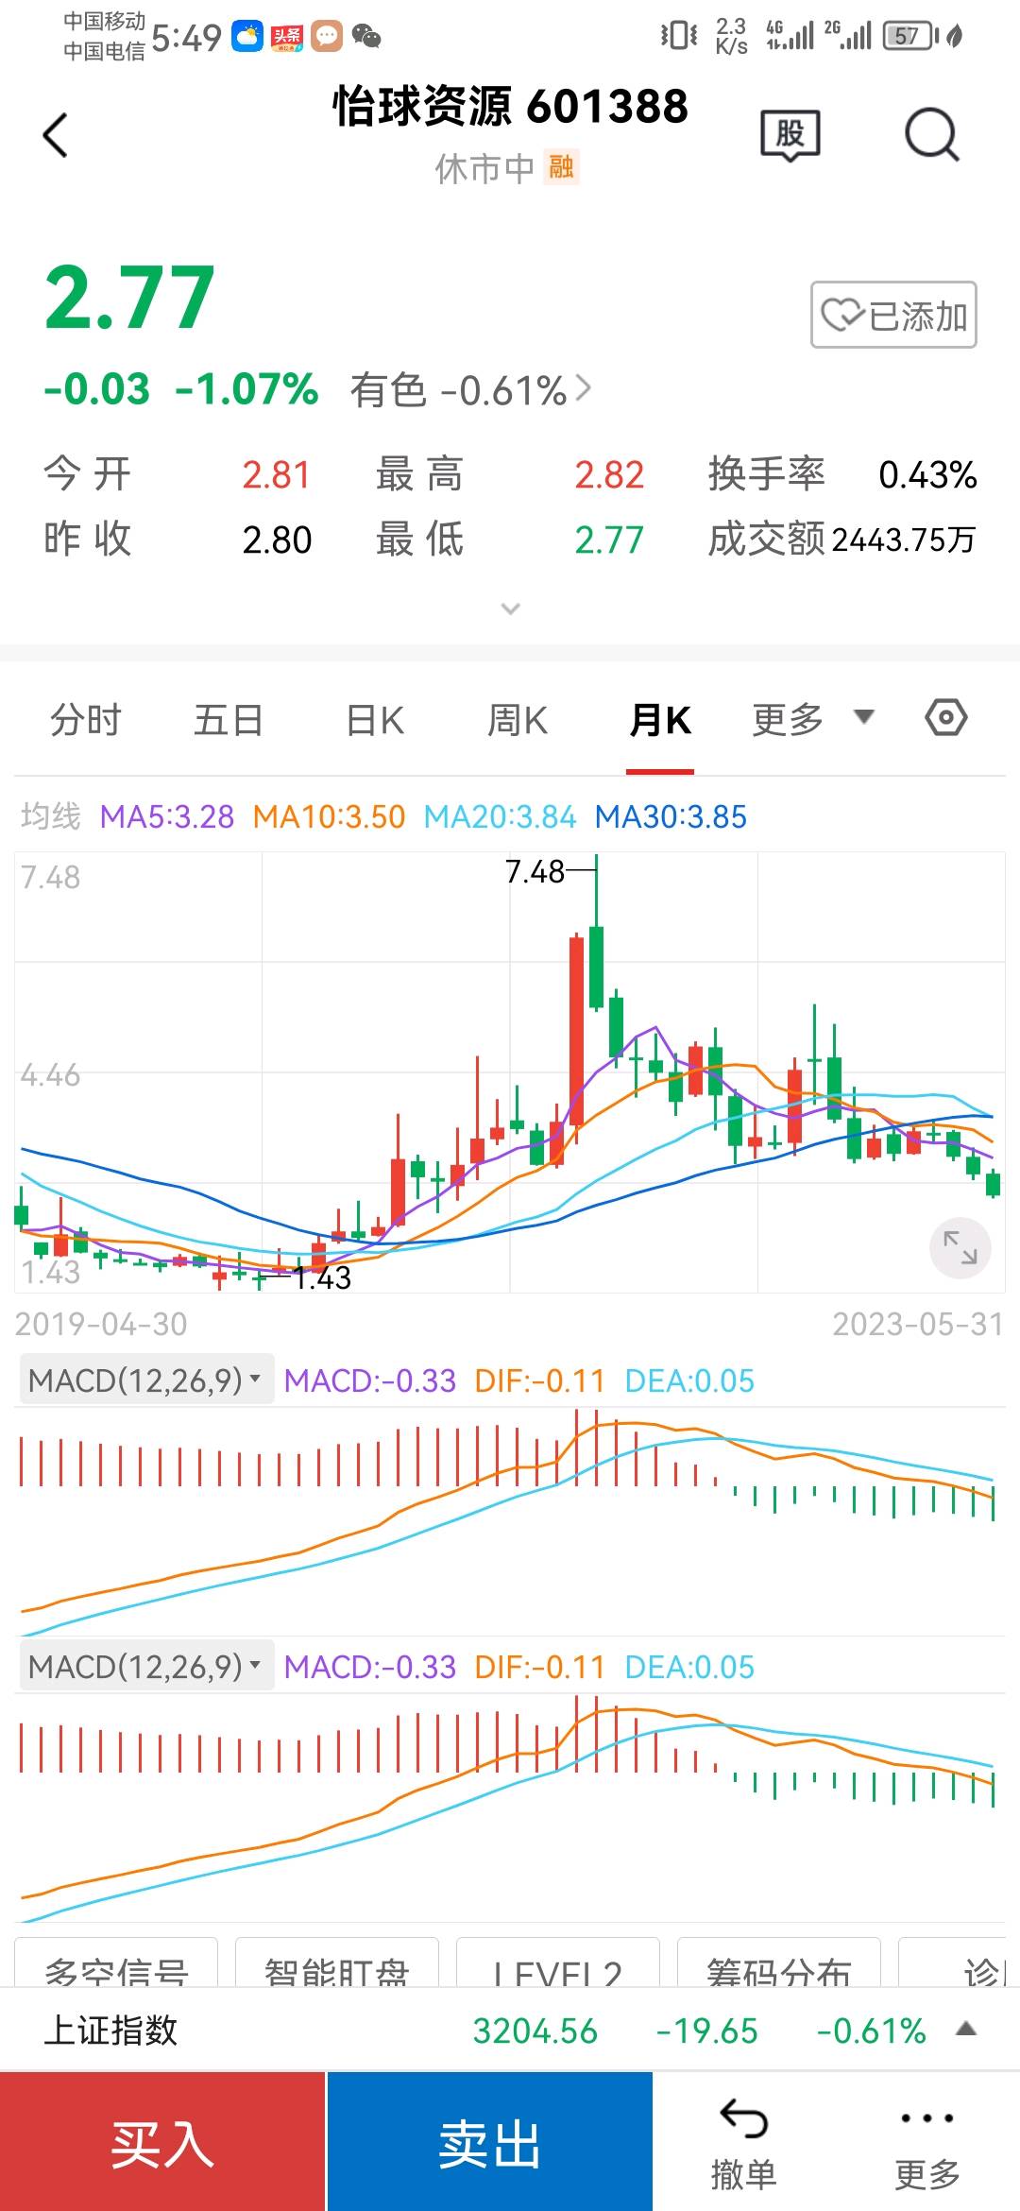1020x2211 pixels.
Task: Open chart settings hexagon icon
Action: (945, 718)
